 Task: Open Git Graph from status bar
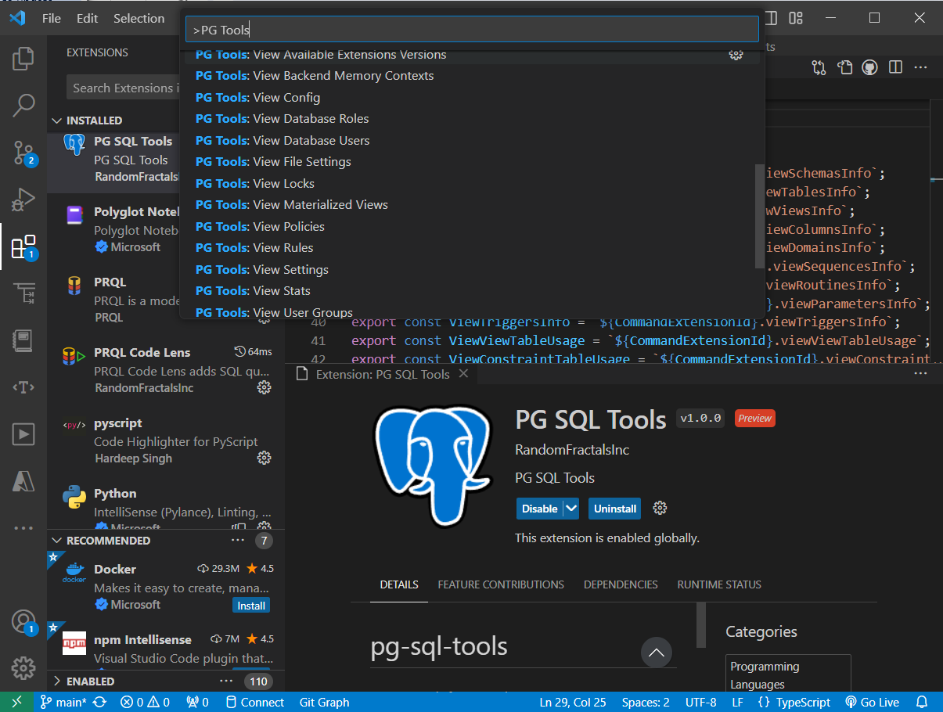pyautogui.click(x=324, y=702)
